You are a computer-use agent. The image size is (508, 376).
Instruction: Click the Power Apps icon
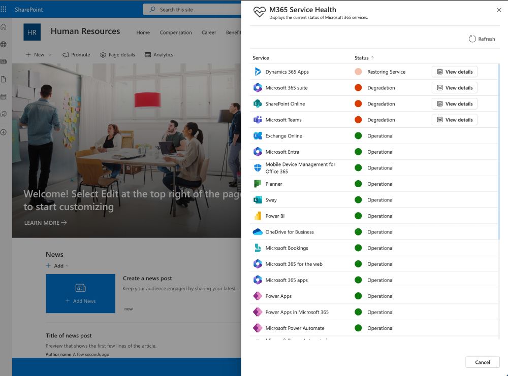[258, 296]
